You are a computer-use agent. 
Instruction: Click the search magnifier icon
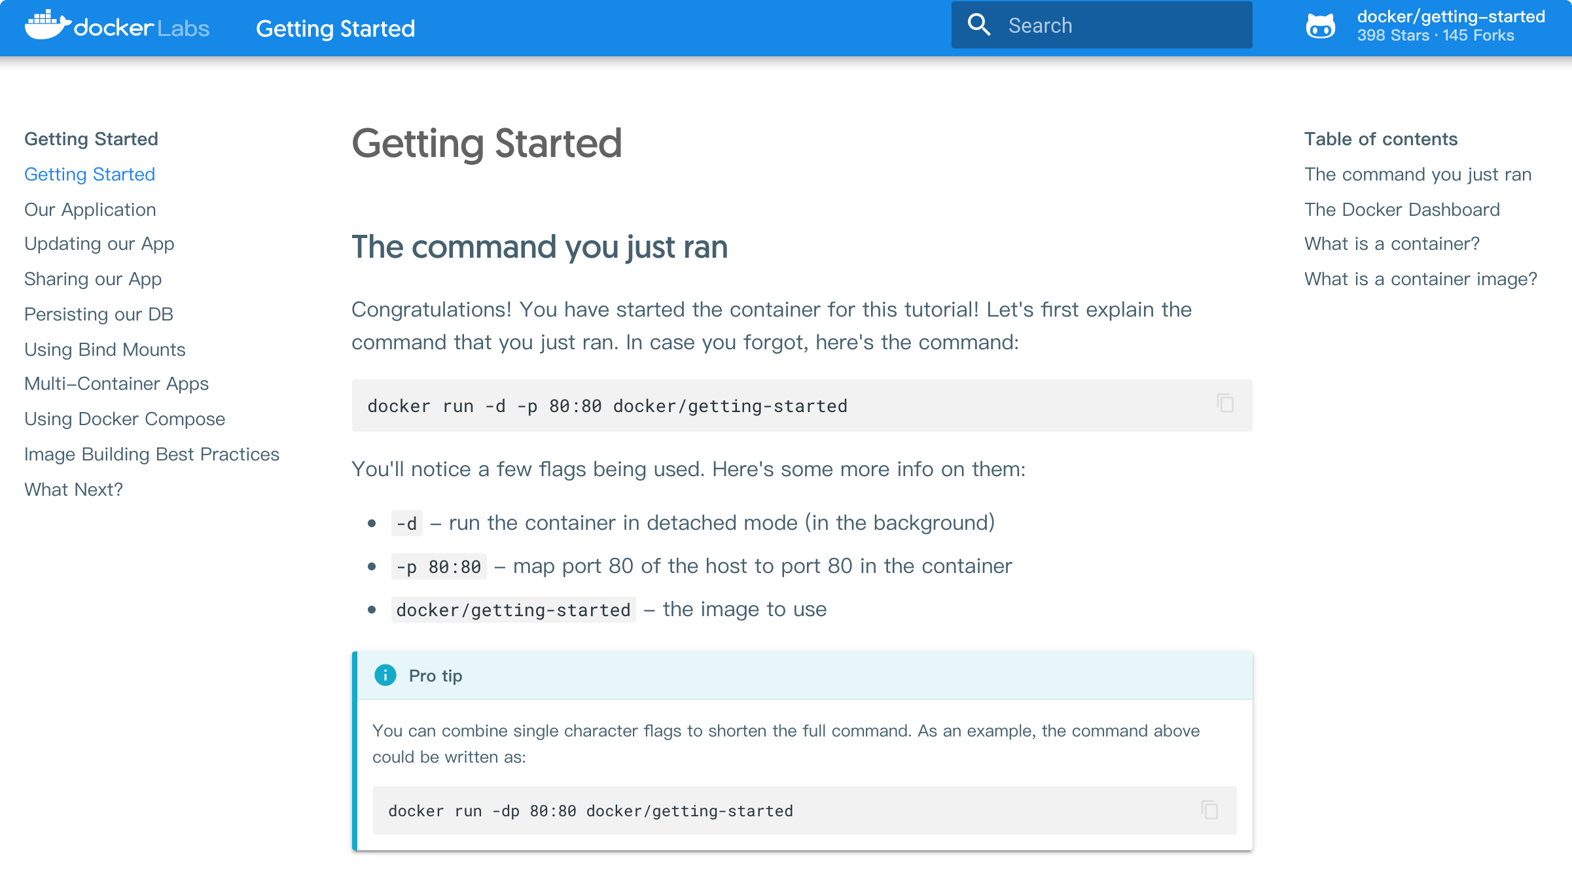(x=979, y=25)
